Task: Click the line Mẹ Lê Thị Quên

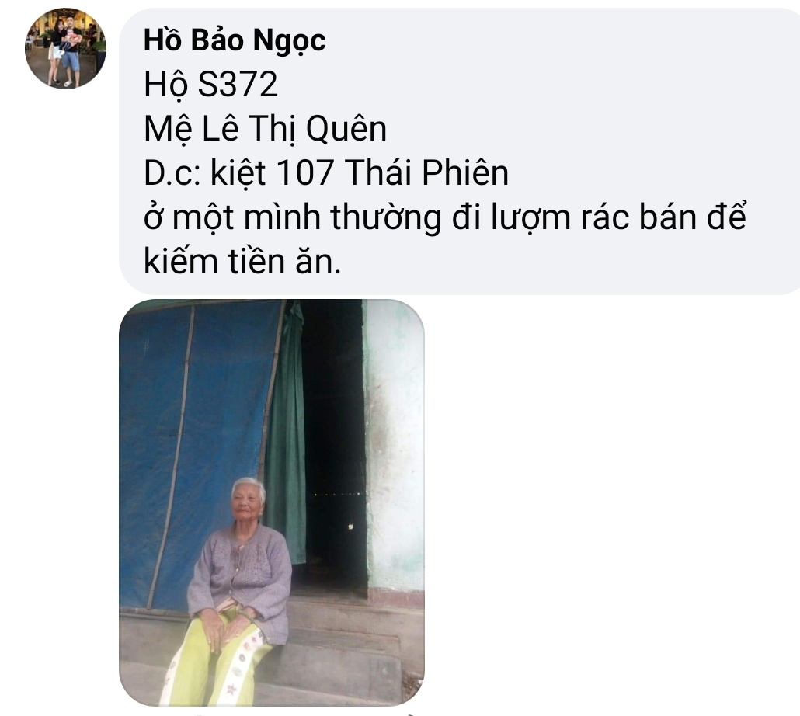Action: (266, 128)
